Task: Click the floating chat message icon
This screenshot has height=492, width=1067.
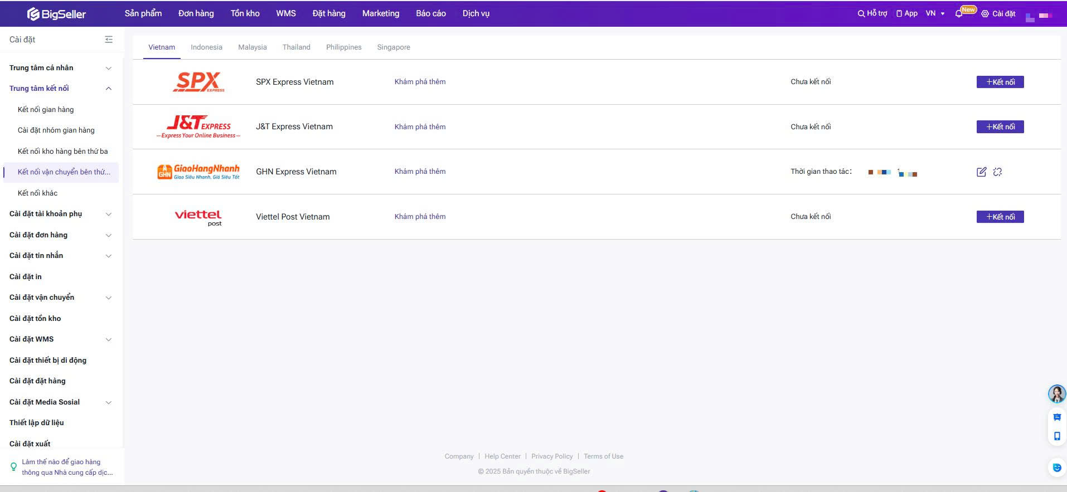Action: tap(1056, 417)
